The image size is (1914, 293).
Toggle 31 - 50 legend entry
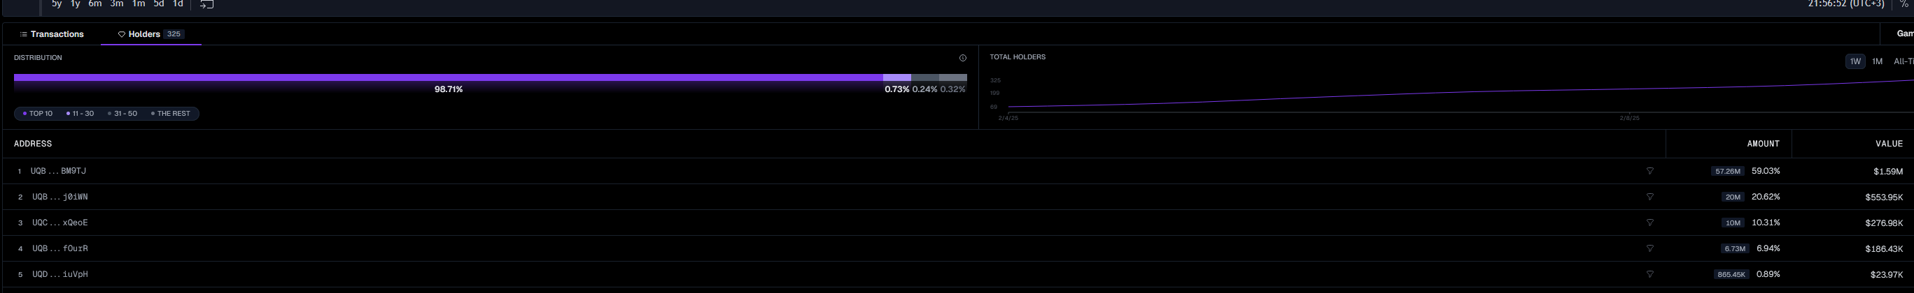click(122, 114)
